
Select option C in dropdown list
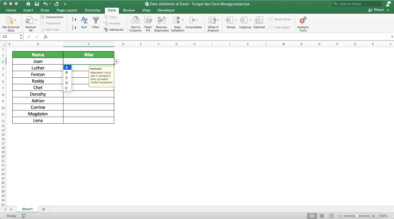point(67,78)
